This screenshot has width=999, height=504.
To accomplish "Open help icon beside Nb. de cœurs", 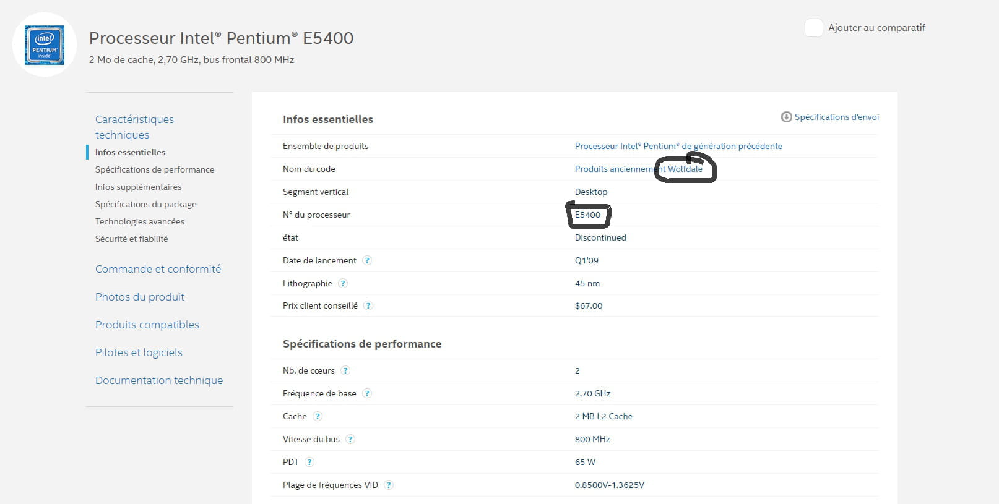I will [x=345, y=370].
